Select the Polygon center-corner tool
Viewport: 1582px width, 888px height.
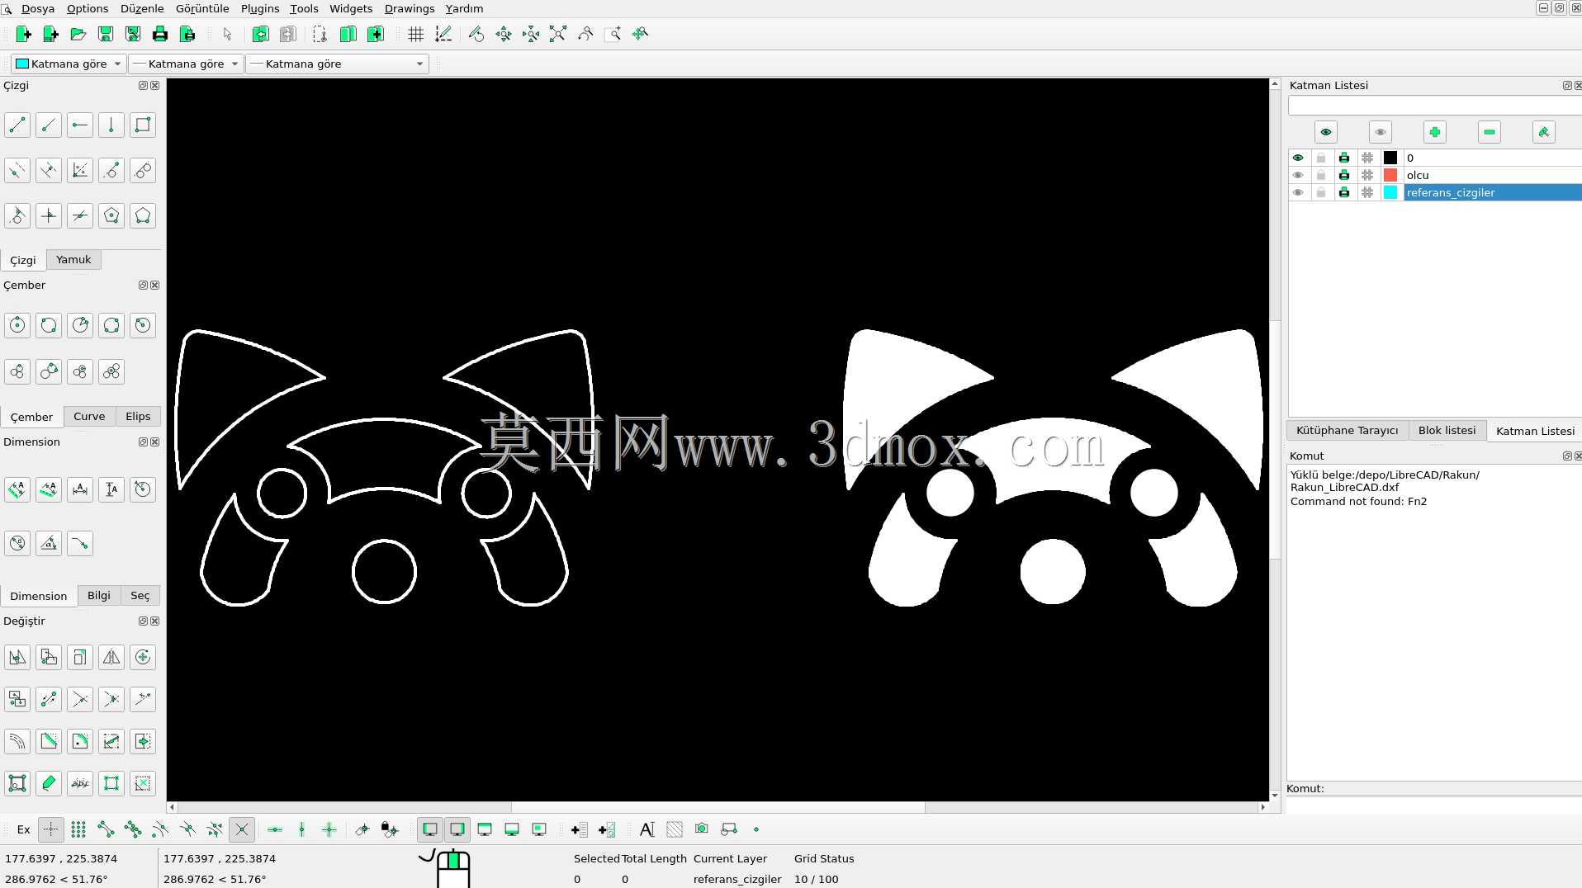click(x=111, y=215)
